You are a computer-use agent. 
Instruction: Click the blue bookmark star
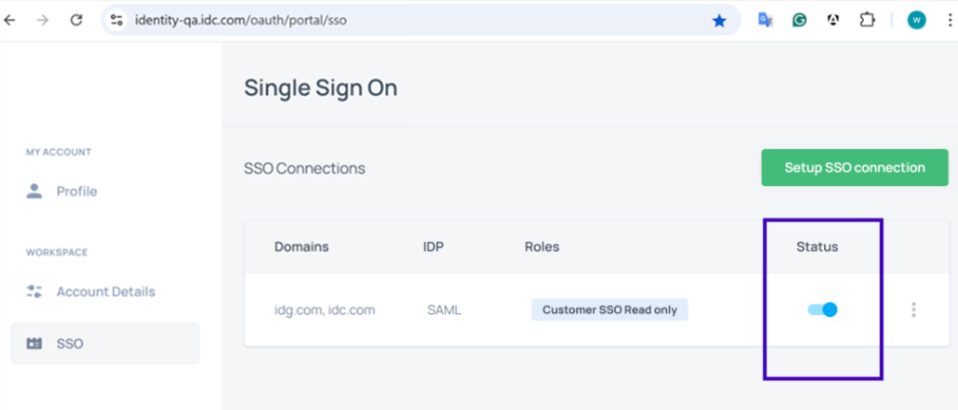pyautogui.click(x=719, y=20)
